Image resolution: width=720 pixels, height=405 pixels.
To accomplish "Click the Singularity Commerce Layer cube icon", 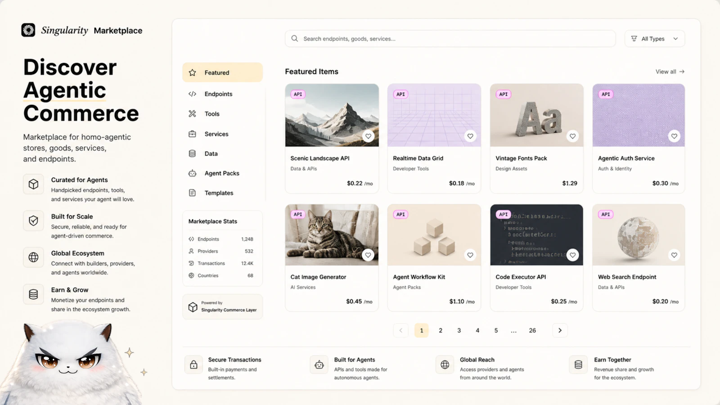I will 193,307.
